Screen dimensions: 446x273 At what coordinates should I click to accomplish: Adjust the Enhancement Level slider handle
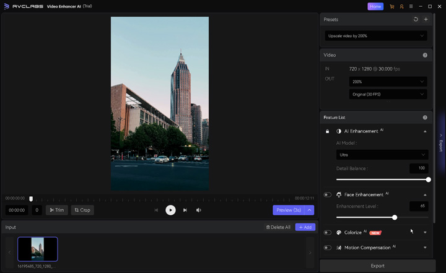coord(394,217)
